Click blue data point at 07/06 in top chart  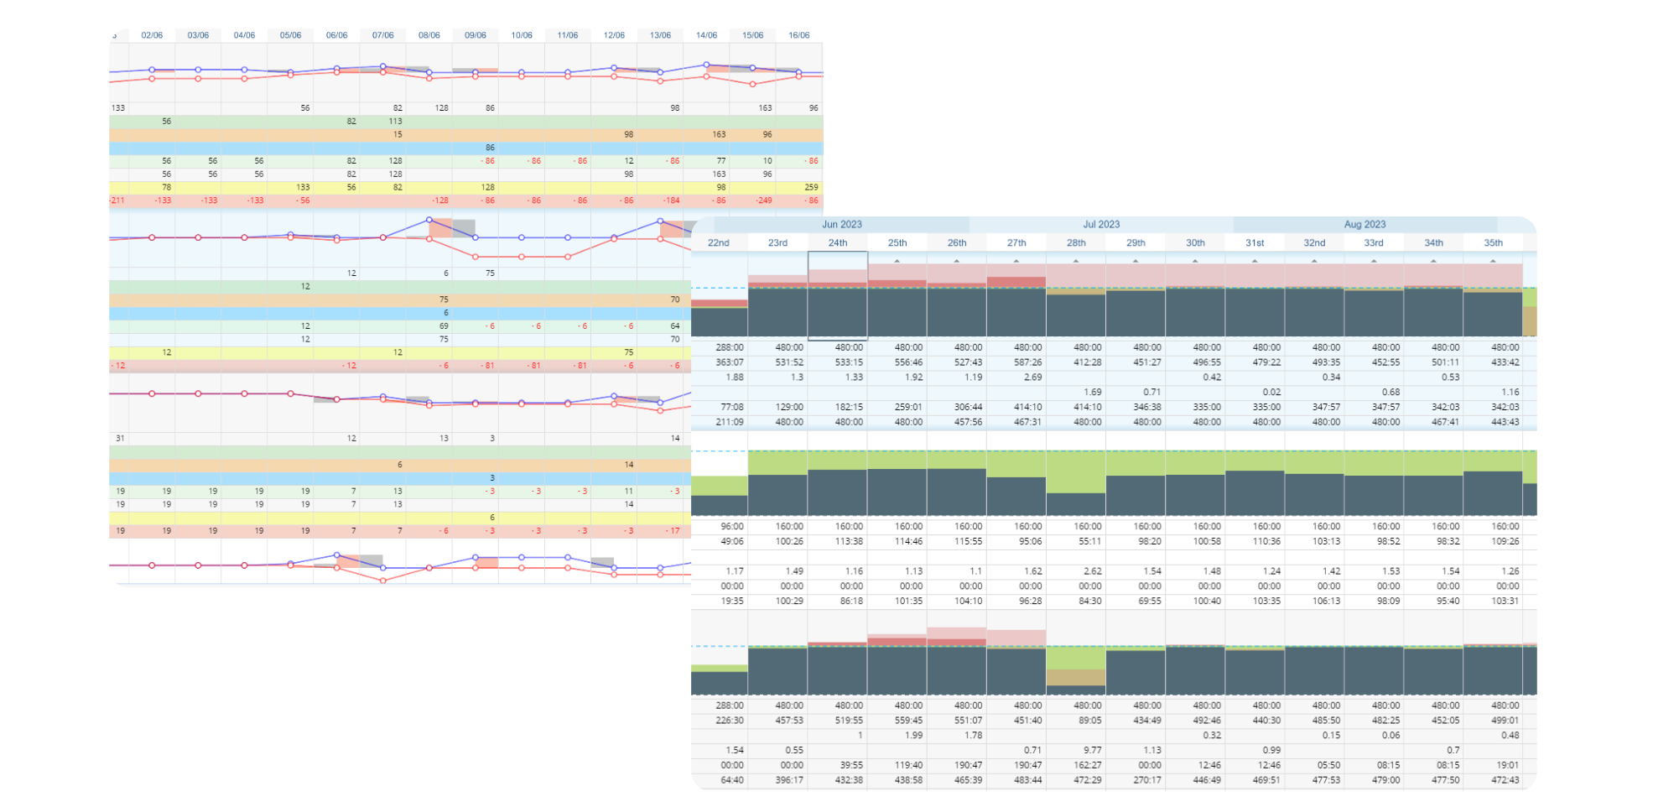(383, 66)
